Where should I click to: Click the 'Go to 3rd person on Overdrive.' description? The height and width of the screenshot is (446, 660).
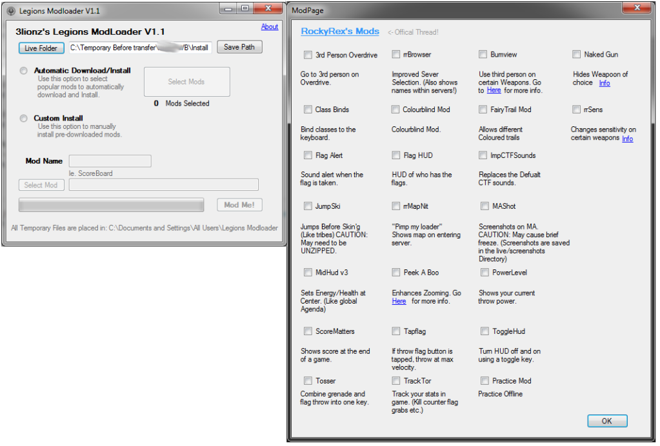pyautogui.click(x=330, y=79)
